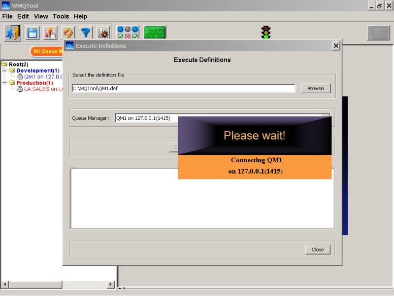Click the exit door toolbar icon

(x=12, y=33)
